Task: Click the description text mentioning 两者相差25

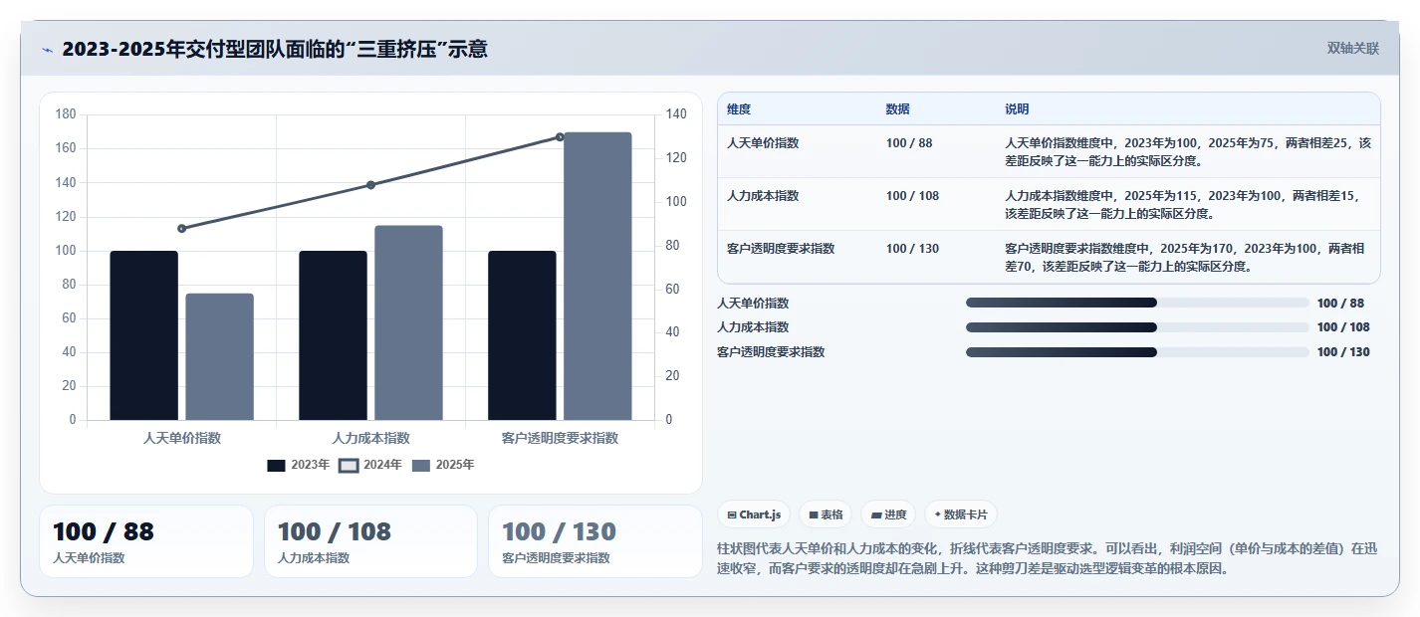Action: point(1188,151)
